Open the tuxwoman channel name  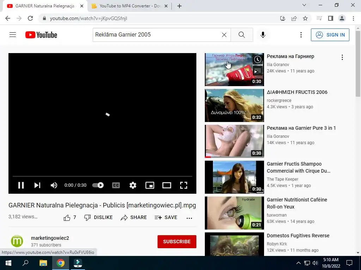pyautogui.click(x=276, y=215)
